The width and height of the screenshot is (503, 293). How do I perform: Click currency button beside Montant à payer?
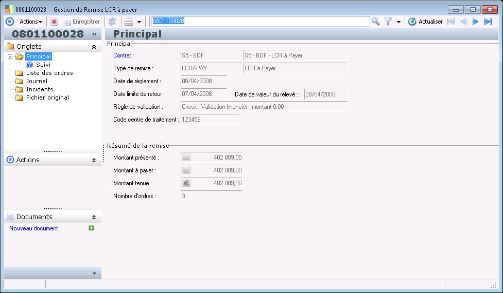coord(186,170)
